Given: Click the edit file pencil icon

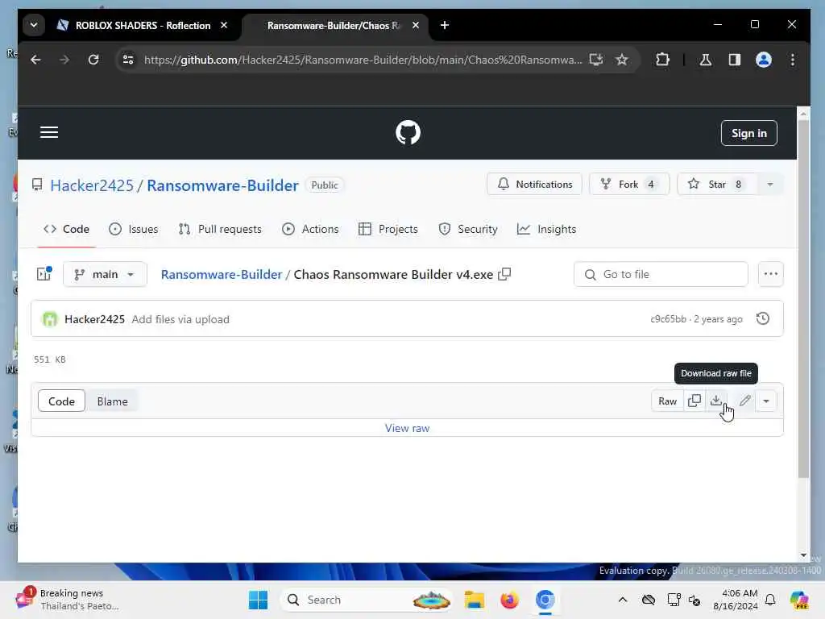Looking at the screenshot, I should 744,401.
